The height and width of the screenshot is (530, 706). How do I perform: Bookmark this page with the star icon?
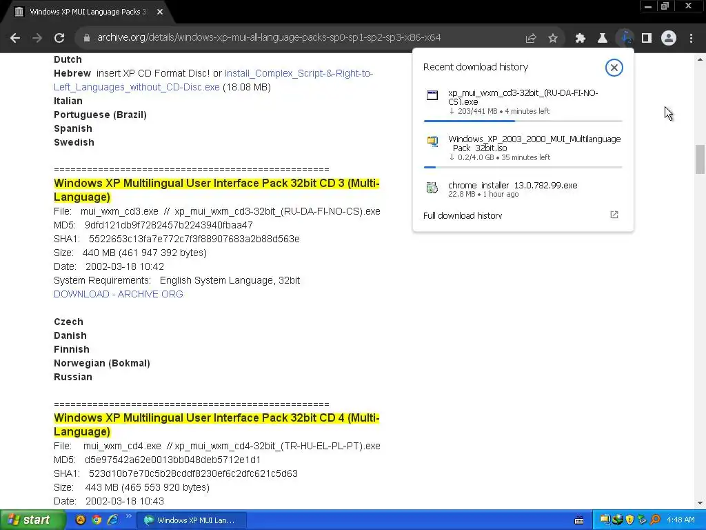tap(553, 38)
